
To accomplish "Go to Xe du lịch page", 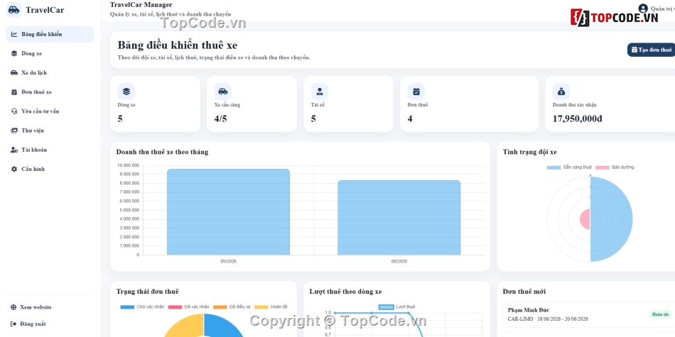I will [x=50, y=72].
